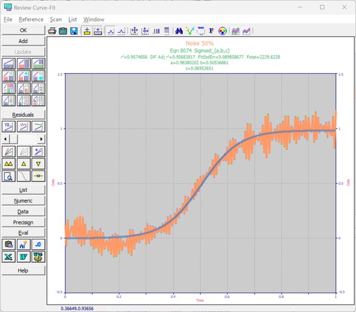Click the scrollbar right arrow
The image size is (356, 312).
(x=41, y=139)
